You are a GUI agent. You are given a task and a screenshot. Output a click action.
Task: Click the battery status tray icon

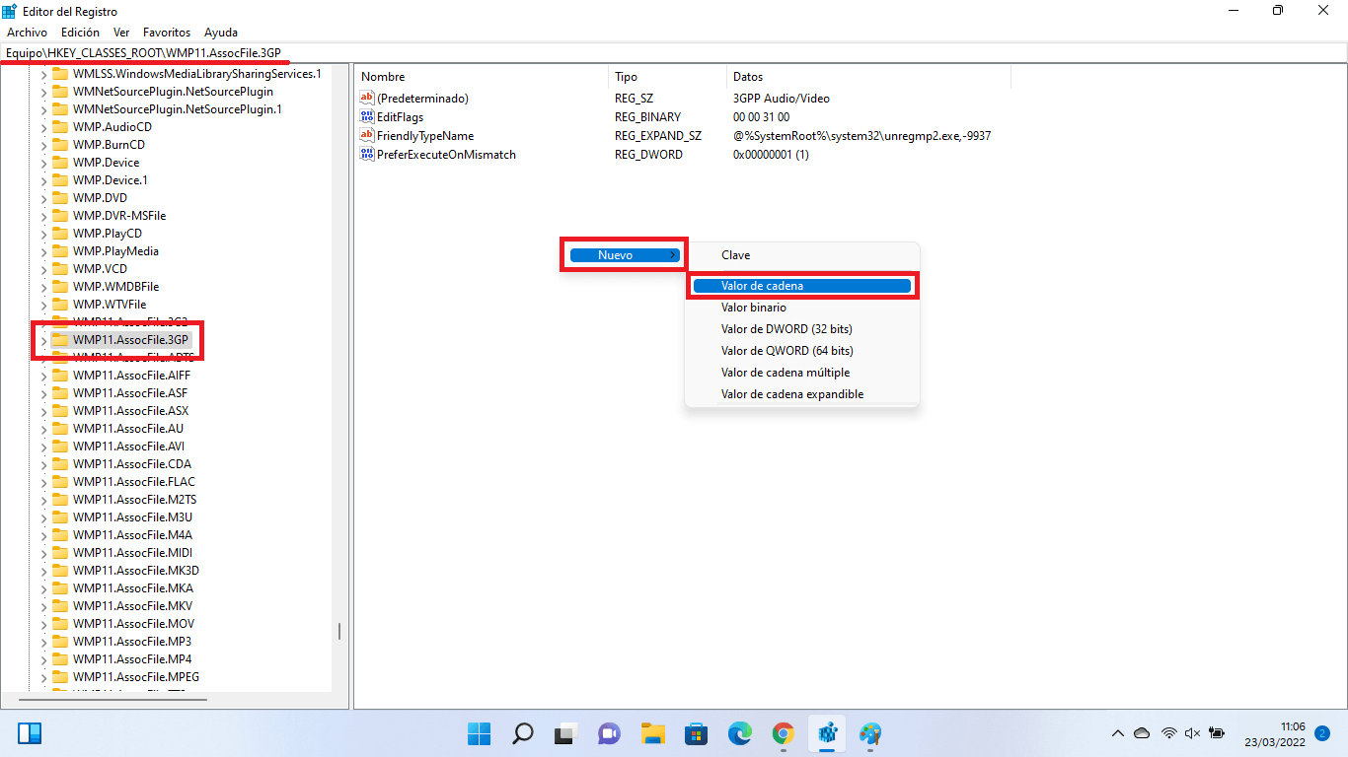click(1217, 733)
